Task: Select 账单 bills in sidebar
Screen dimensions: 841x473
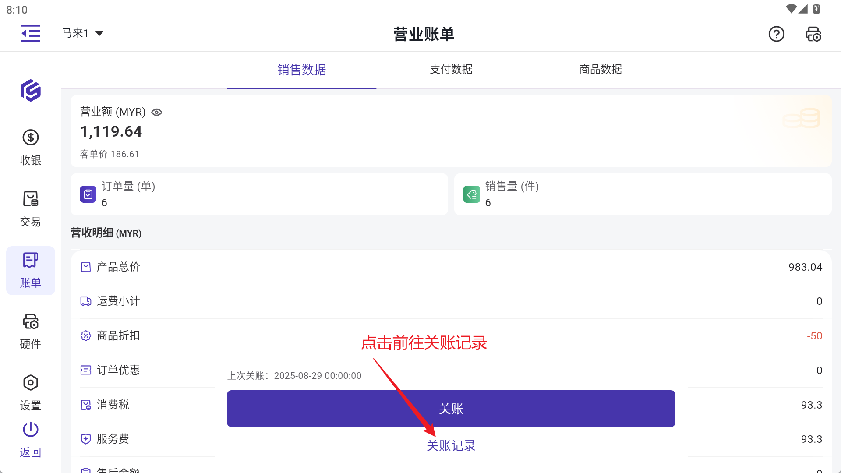Action: pyautogui.click(x=31, y=270)
